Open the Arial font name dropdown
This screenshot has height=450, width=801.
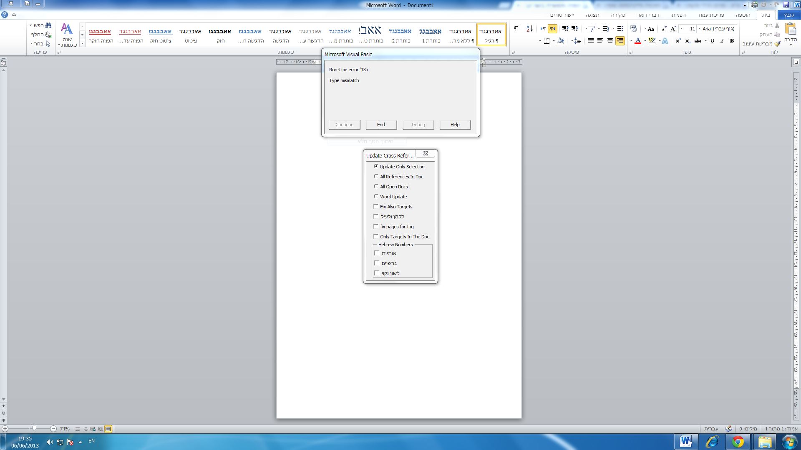click(x=700, y=29)
